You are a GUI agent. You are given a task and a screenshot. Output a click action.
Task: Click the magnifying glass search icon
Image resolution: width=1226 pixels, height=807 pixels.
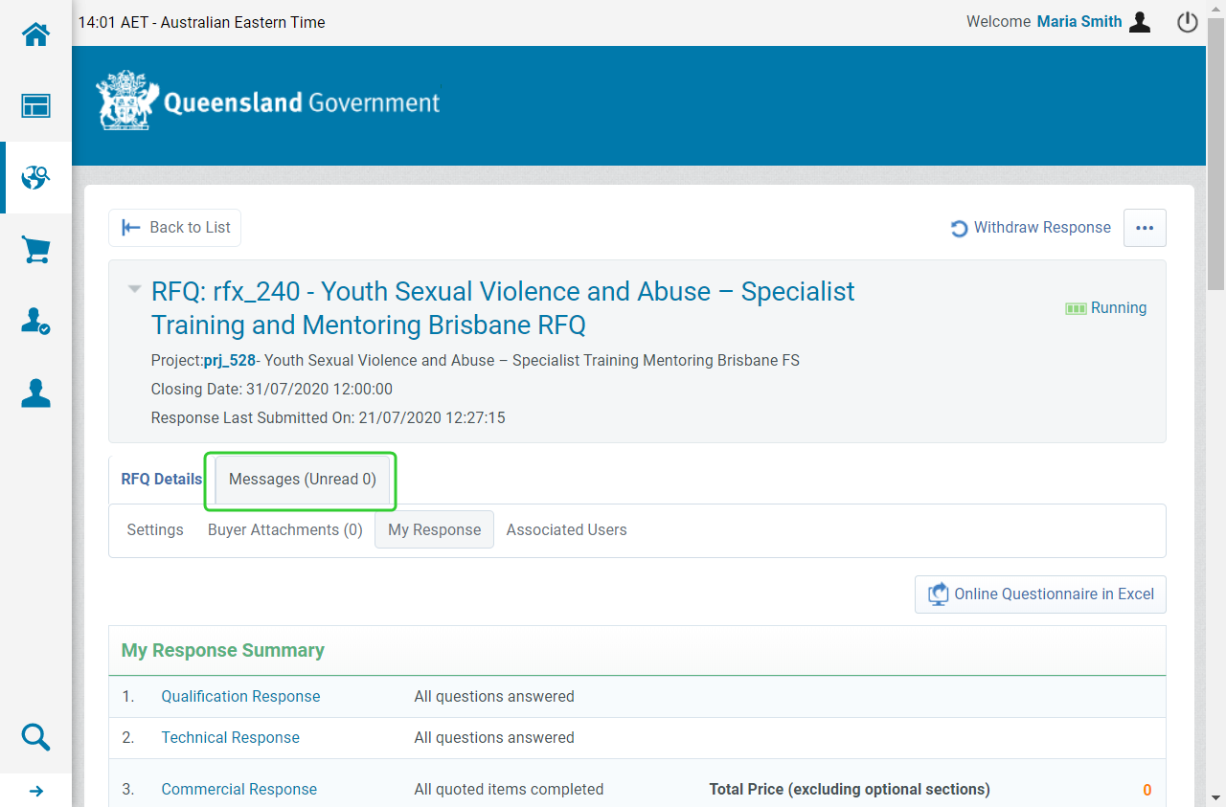coord(35,737)
